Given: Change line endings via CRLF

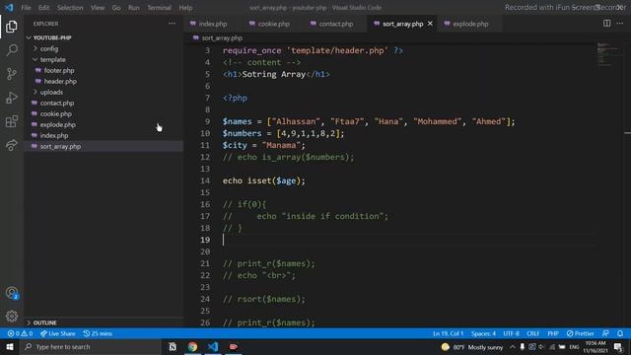Looking at the screenshot, I should (532, 333).
